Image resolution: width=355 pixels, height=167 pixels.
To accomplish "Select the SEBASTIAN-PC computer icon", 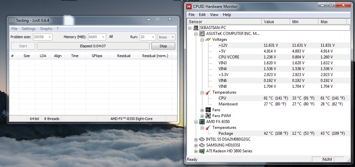I will click(196, 28).
